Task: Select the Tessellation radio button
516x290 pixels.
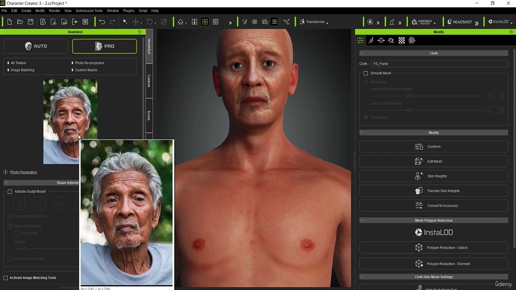Action: (366, 117)
